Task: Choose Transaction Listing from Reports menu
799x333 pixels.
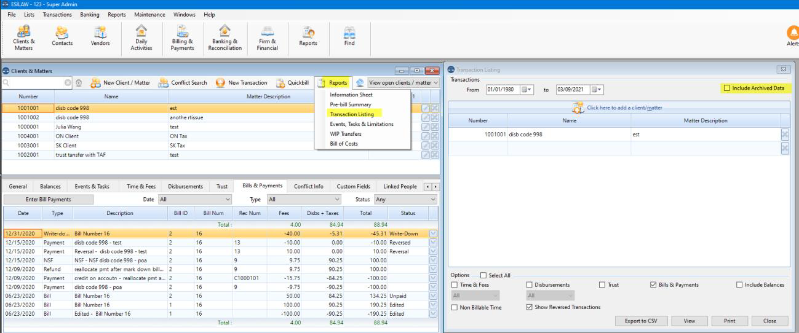Action: [x=351, y=114]
